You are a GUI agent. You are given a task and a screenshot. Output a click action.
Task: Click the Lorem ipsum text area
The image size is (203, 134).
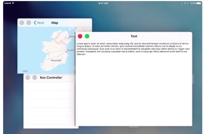point(133,49)
